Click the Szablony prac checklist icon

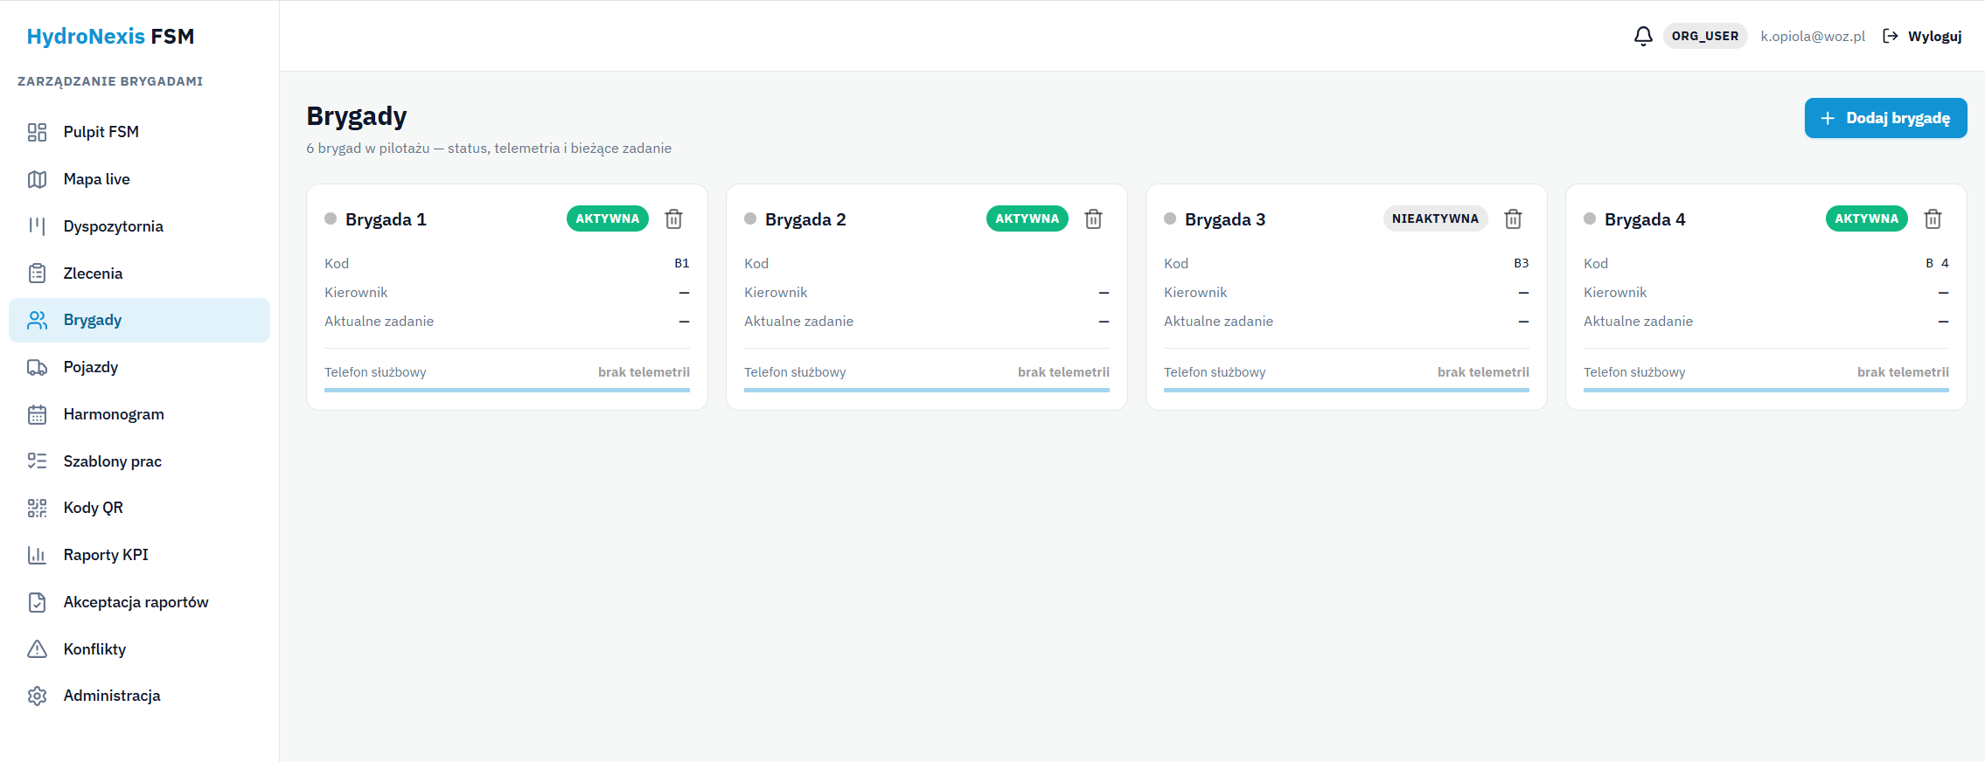click(37, 461)
